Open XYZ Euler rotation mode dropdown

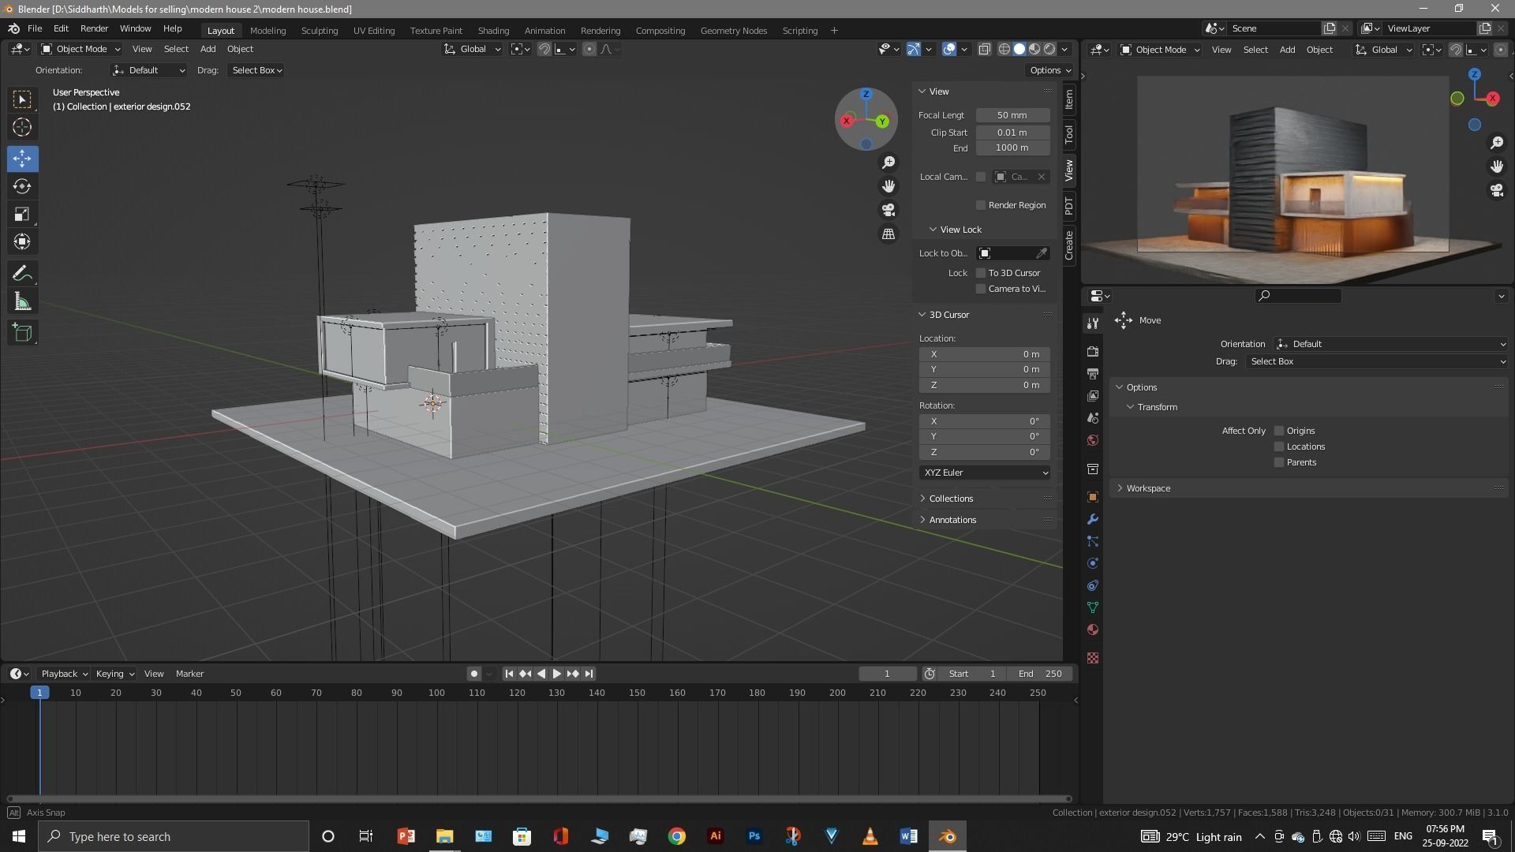[x=985, y=473]
